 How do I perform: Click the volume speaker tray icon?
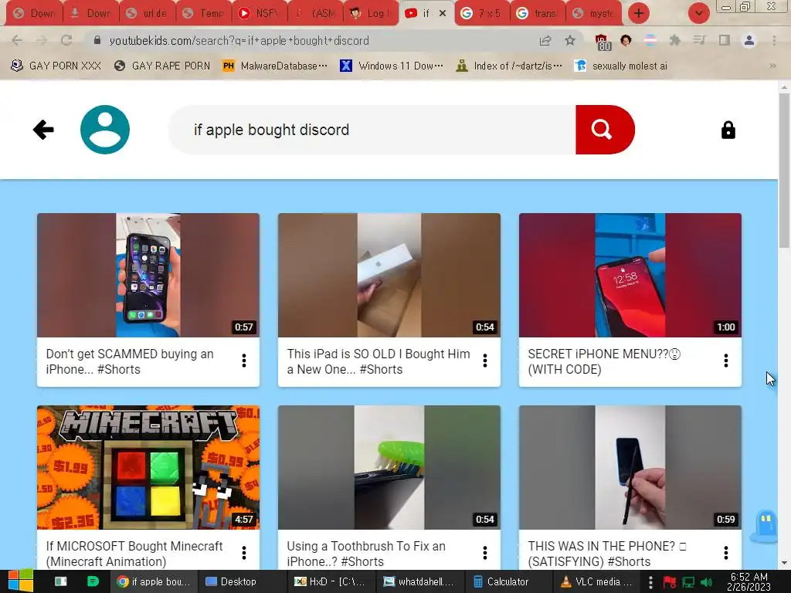click(x=706, y=582)
